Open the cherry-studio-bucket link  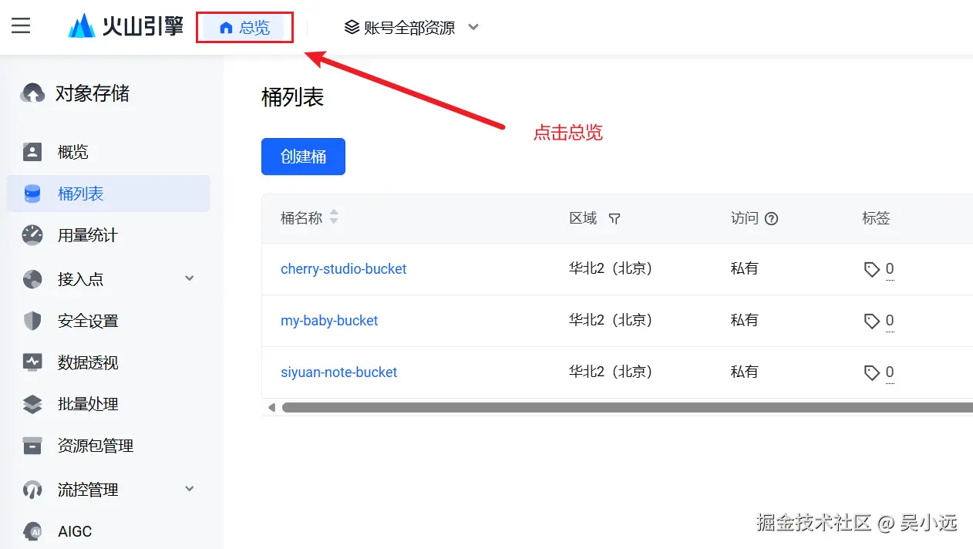(x=343, y=268)
